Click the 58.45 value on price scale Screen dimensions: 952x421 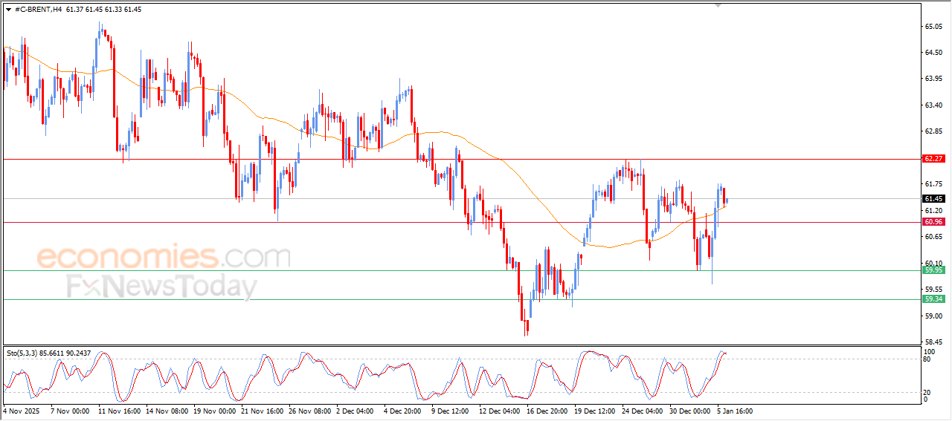click(x=933, y=342)
